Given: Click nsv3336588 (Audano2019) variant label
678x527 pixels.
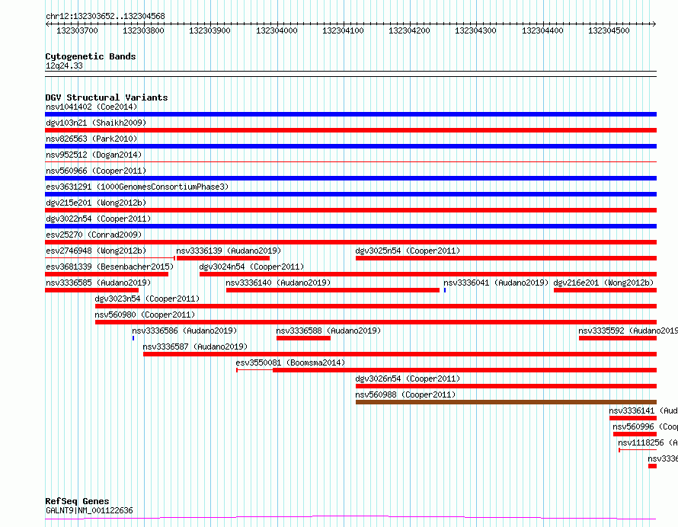Looking at the screenshot, I should (328, 331).
